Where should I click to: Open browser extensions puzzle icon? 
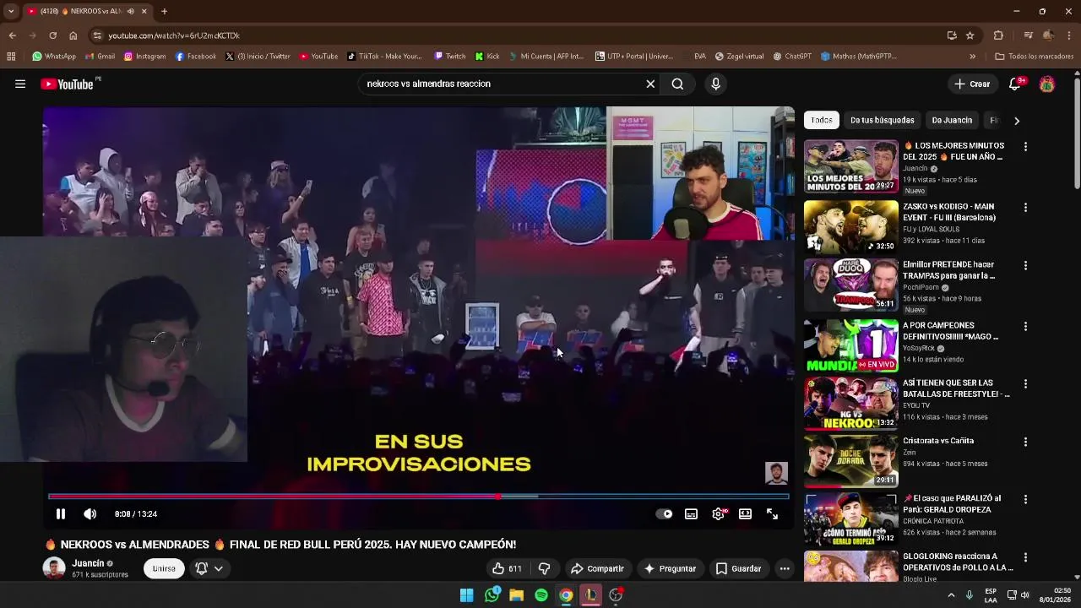pos(998,35)
